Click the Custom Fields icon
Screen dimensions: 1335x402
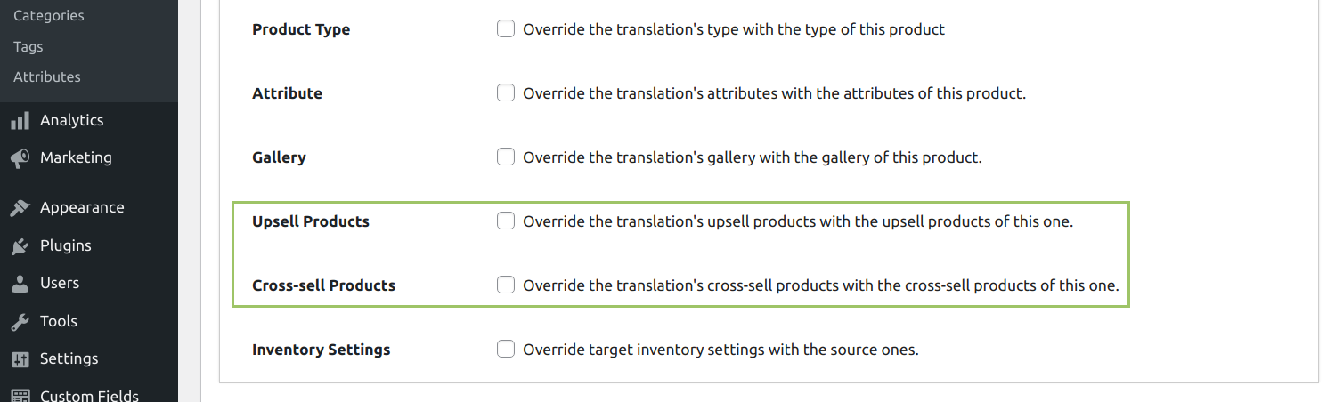[x=20, y=396]
